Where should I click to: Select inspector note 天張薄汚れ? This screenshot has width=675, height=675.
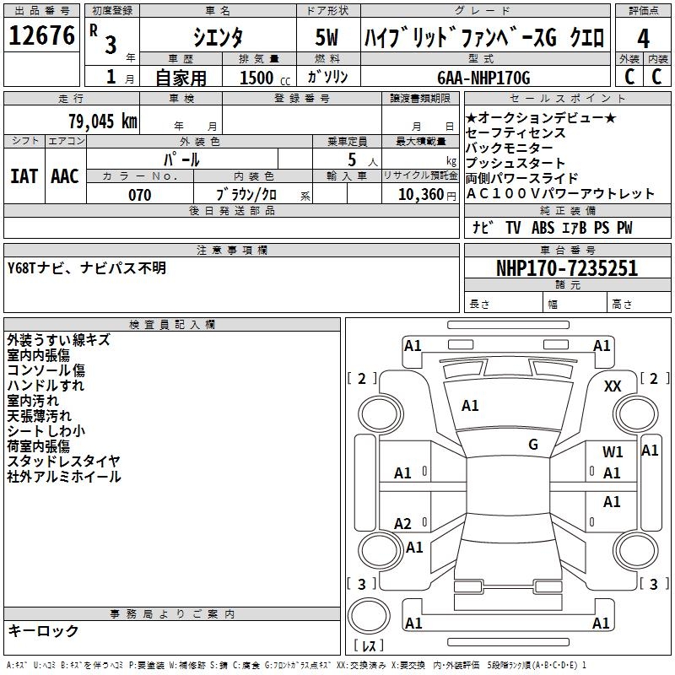(39, 416)
